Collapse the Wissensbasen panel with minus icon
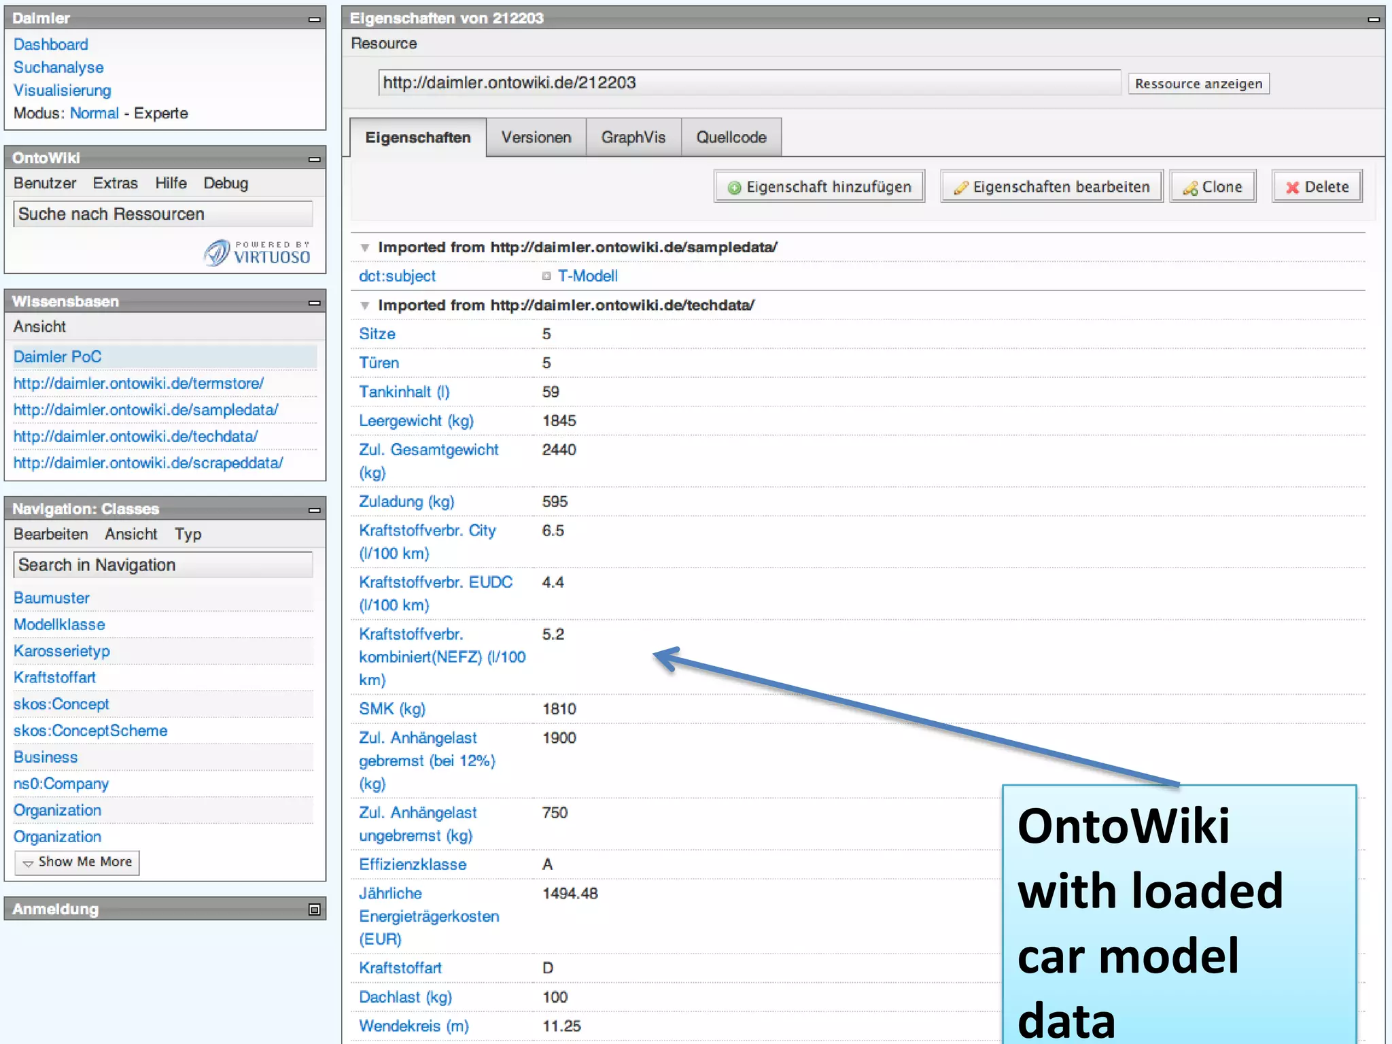Screen dimensions: 1392x1044 click(314, 302)
